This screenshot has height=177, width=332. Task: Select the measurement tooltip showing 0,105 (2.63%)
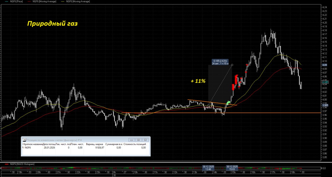pyautogui.click(x=220, y=62)
